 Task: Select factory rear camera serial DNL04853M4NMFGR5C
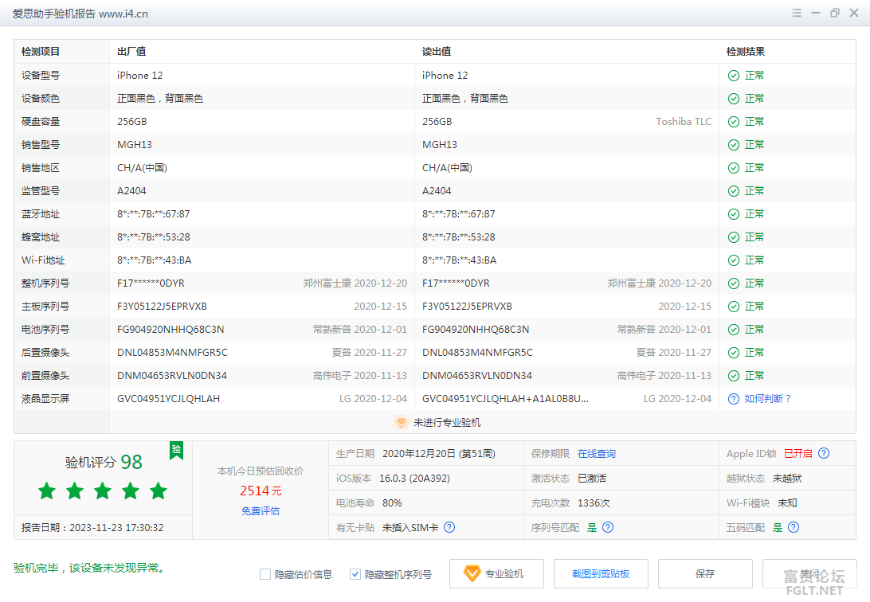point(172,353)
